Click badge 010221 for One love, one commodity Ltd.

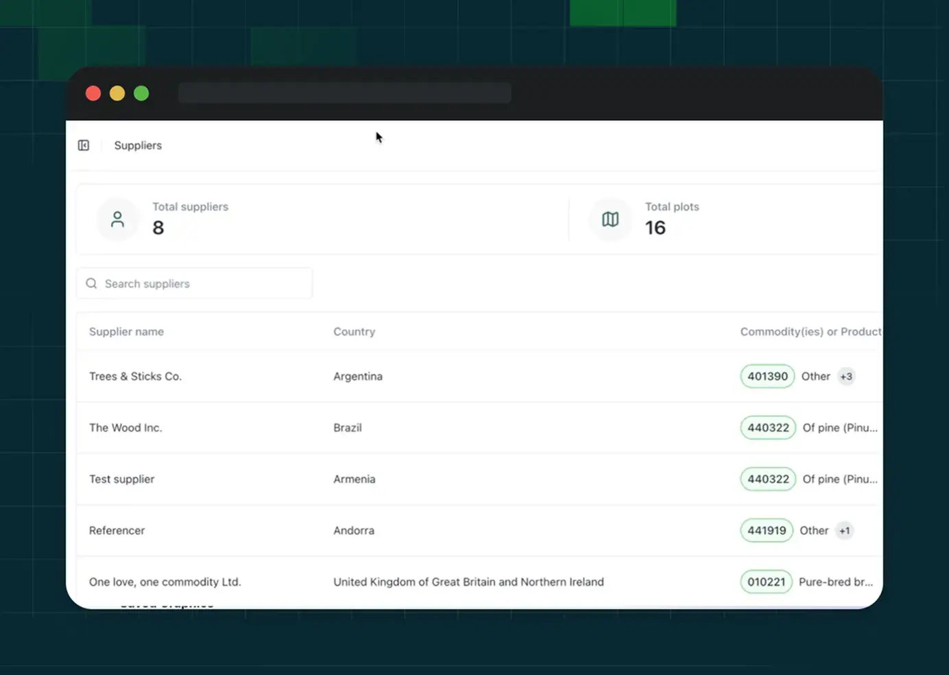click(x=766, y=582)
